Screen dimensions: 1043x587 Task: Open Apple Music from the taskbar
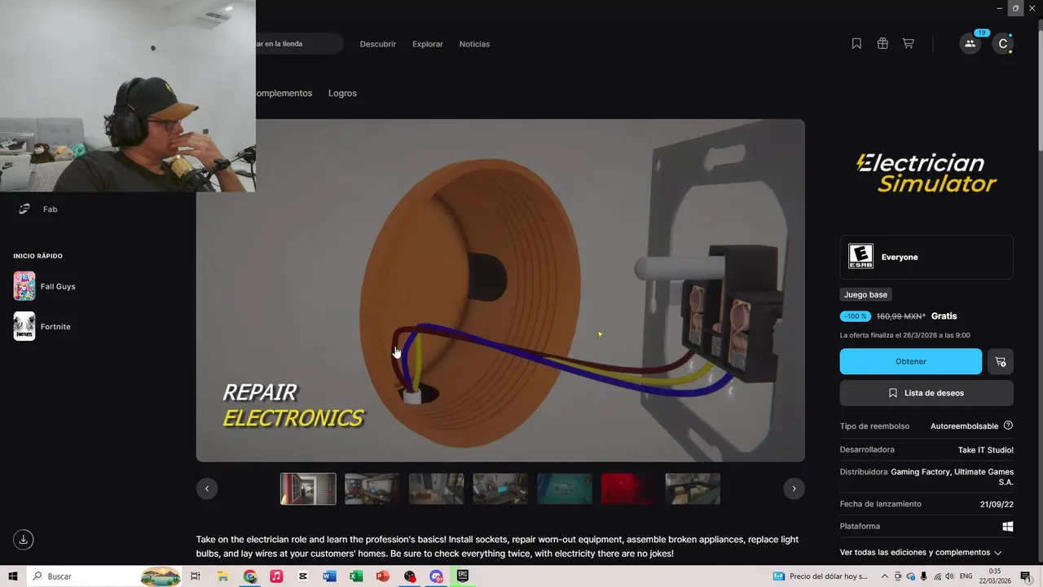click(x=276, y=576)
